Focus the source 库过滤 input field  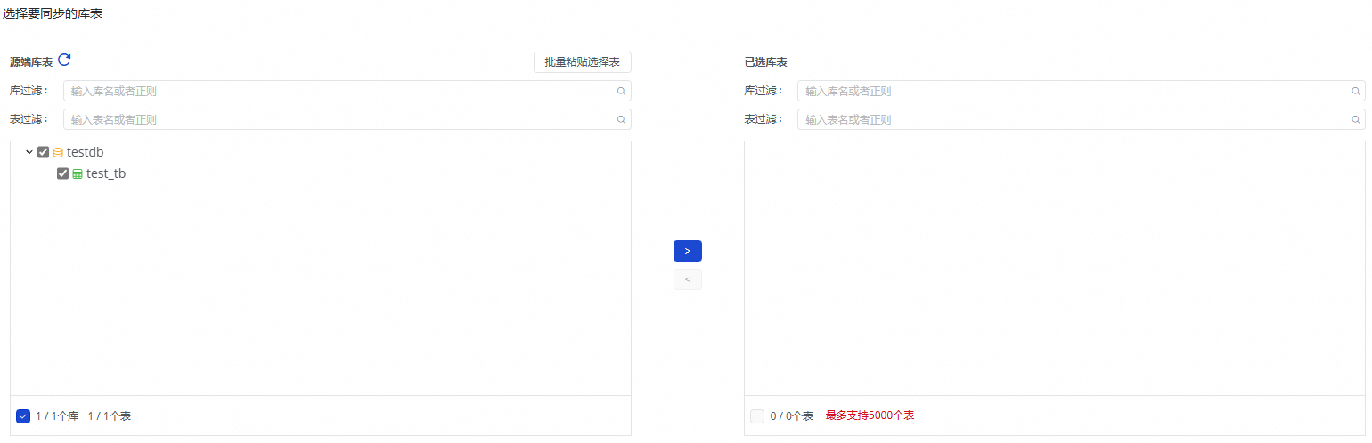pos(347,91)
